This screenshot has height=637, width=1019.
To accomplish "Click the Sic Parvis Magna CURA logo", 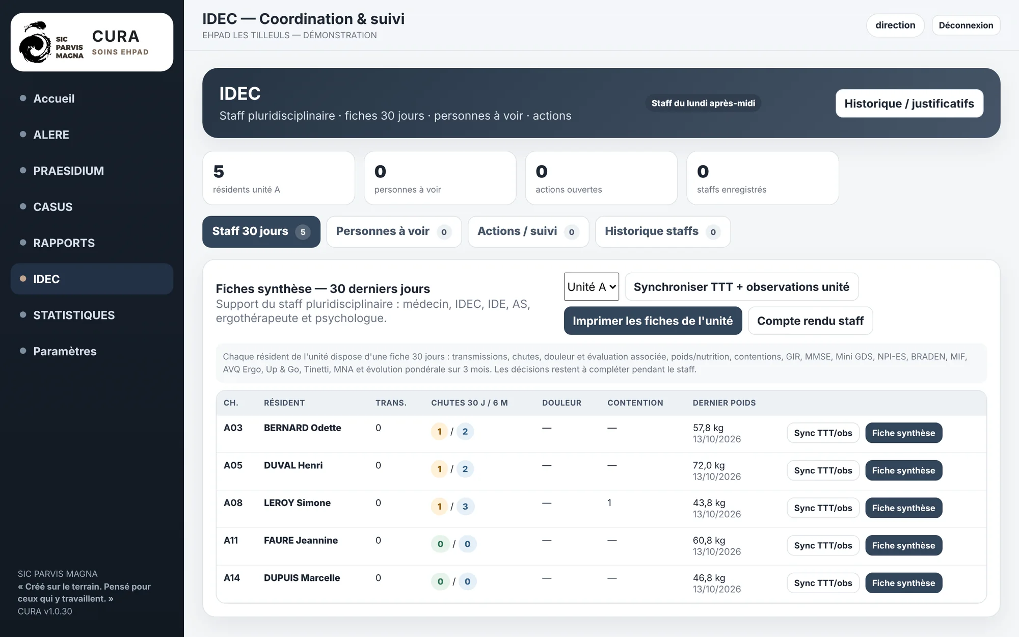I will coord(92,42).
